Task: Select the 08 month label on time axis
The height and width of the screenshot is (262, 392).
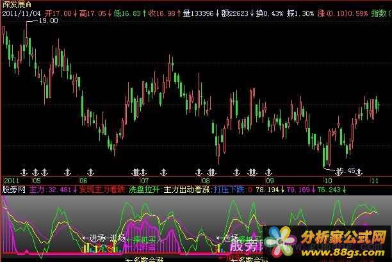Action: pyautogui.click(x=206, y=181)
